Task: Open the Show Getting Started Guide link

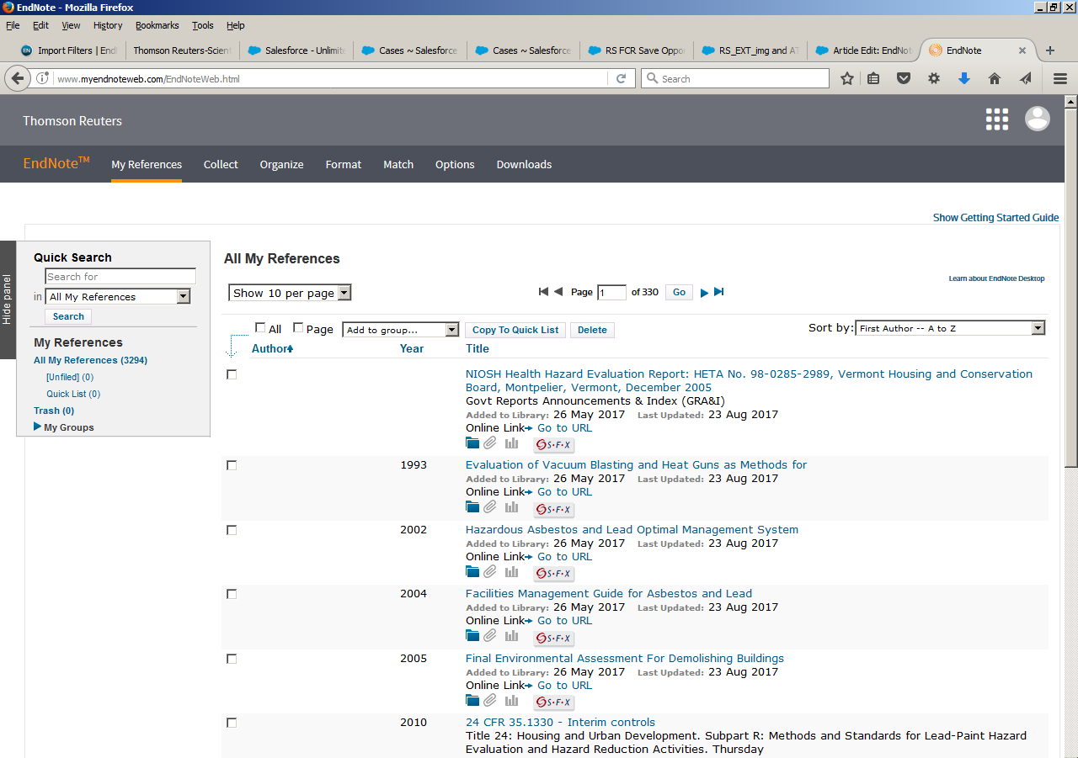Action: (995, 217)
